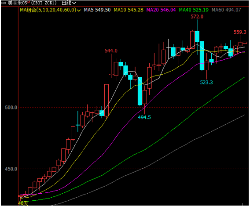Click the small red M marker after 05
This screenshot has height=206, width=250.
tap(29, 2)
